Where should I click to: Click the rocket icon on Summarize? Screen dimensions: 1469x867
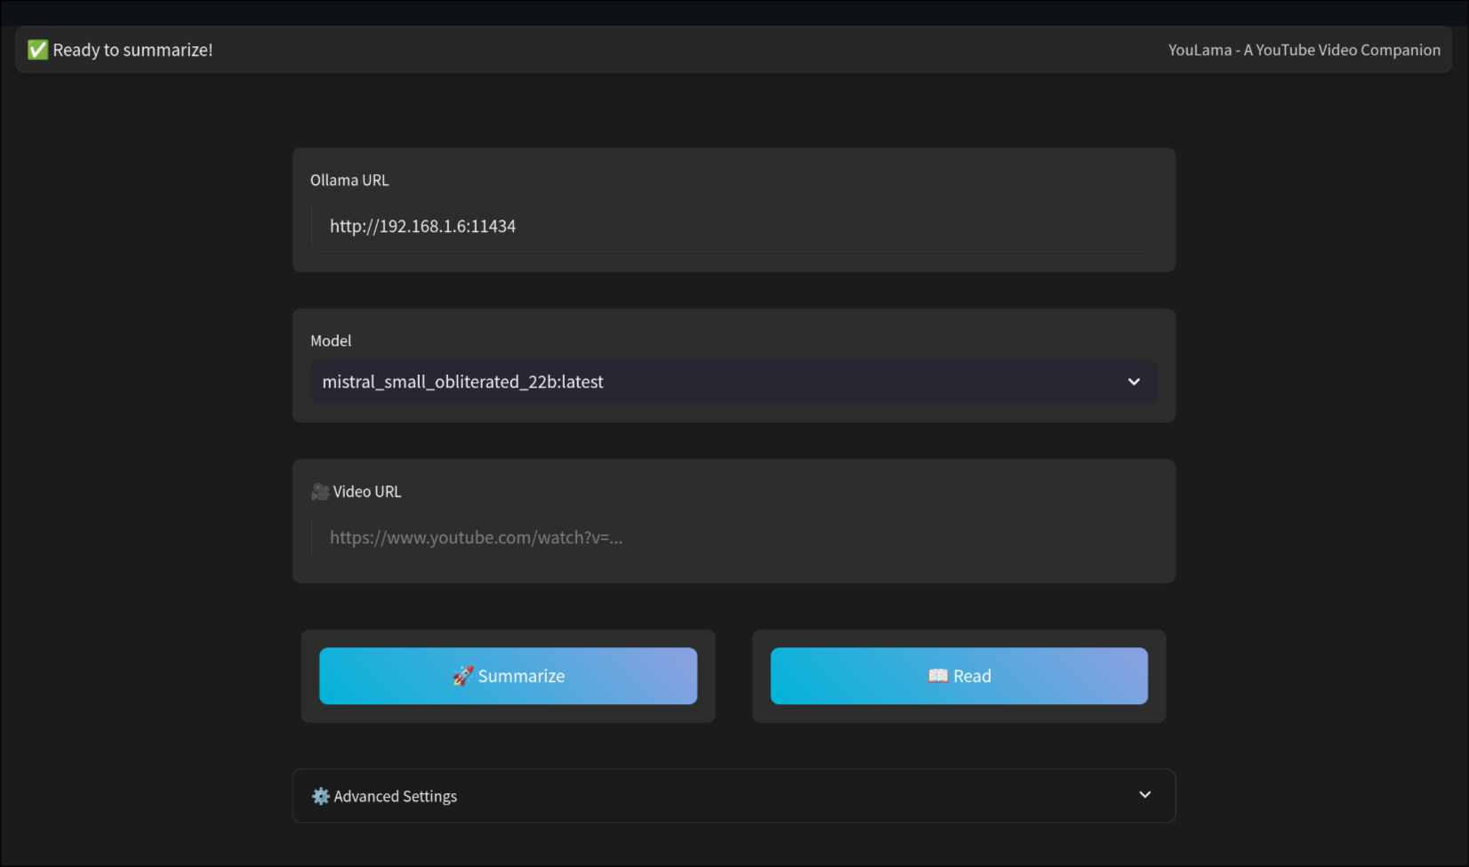coord(462,676)
